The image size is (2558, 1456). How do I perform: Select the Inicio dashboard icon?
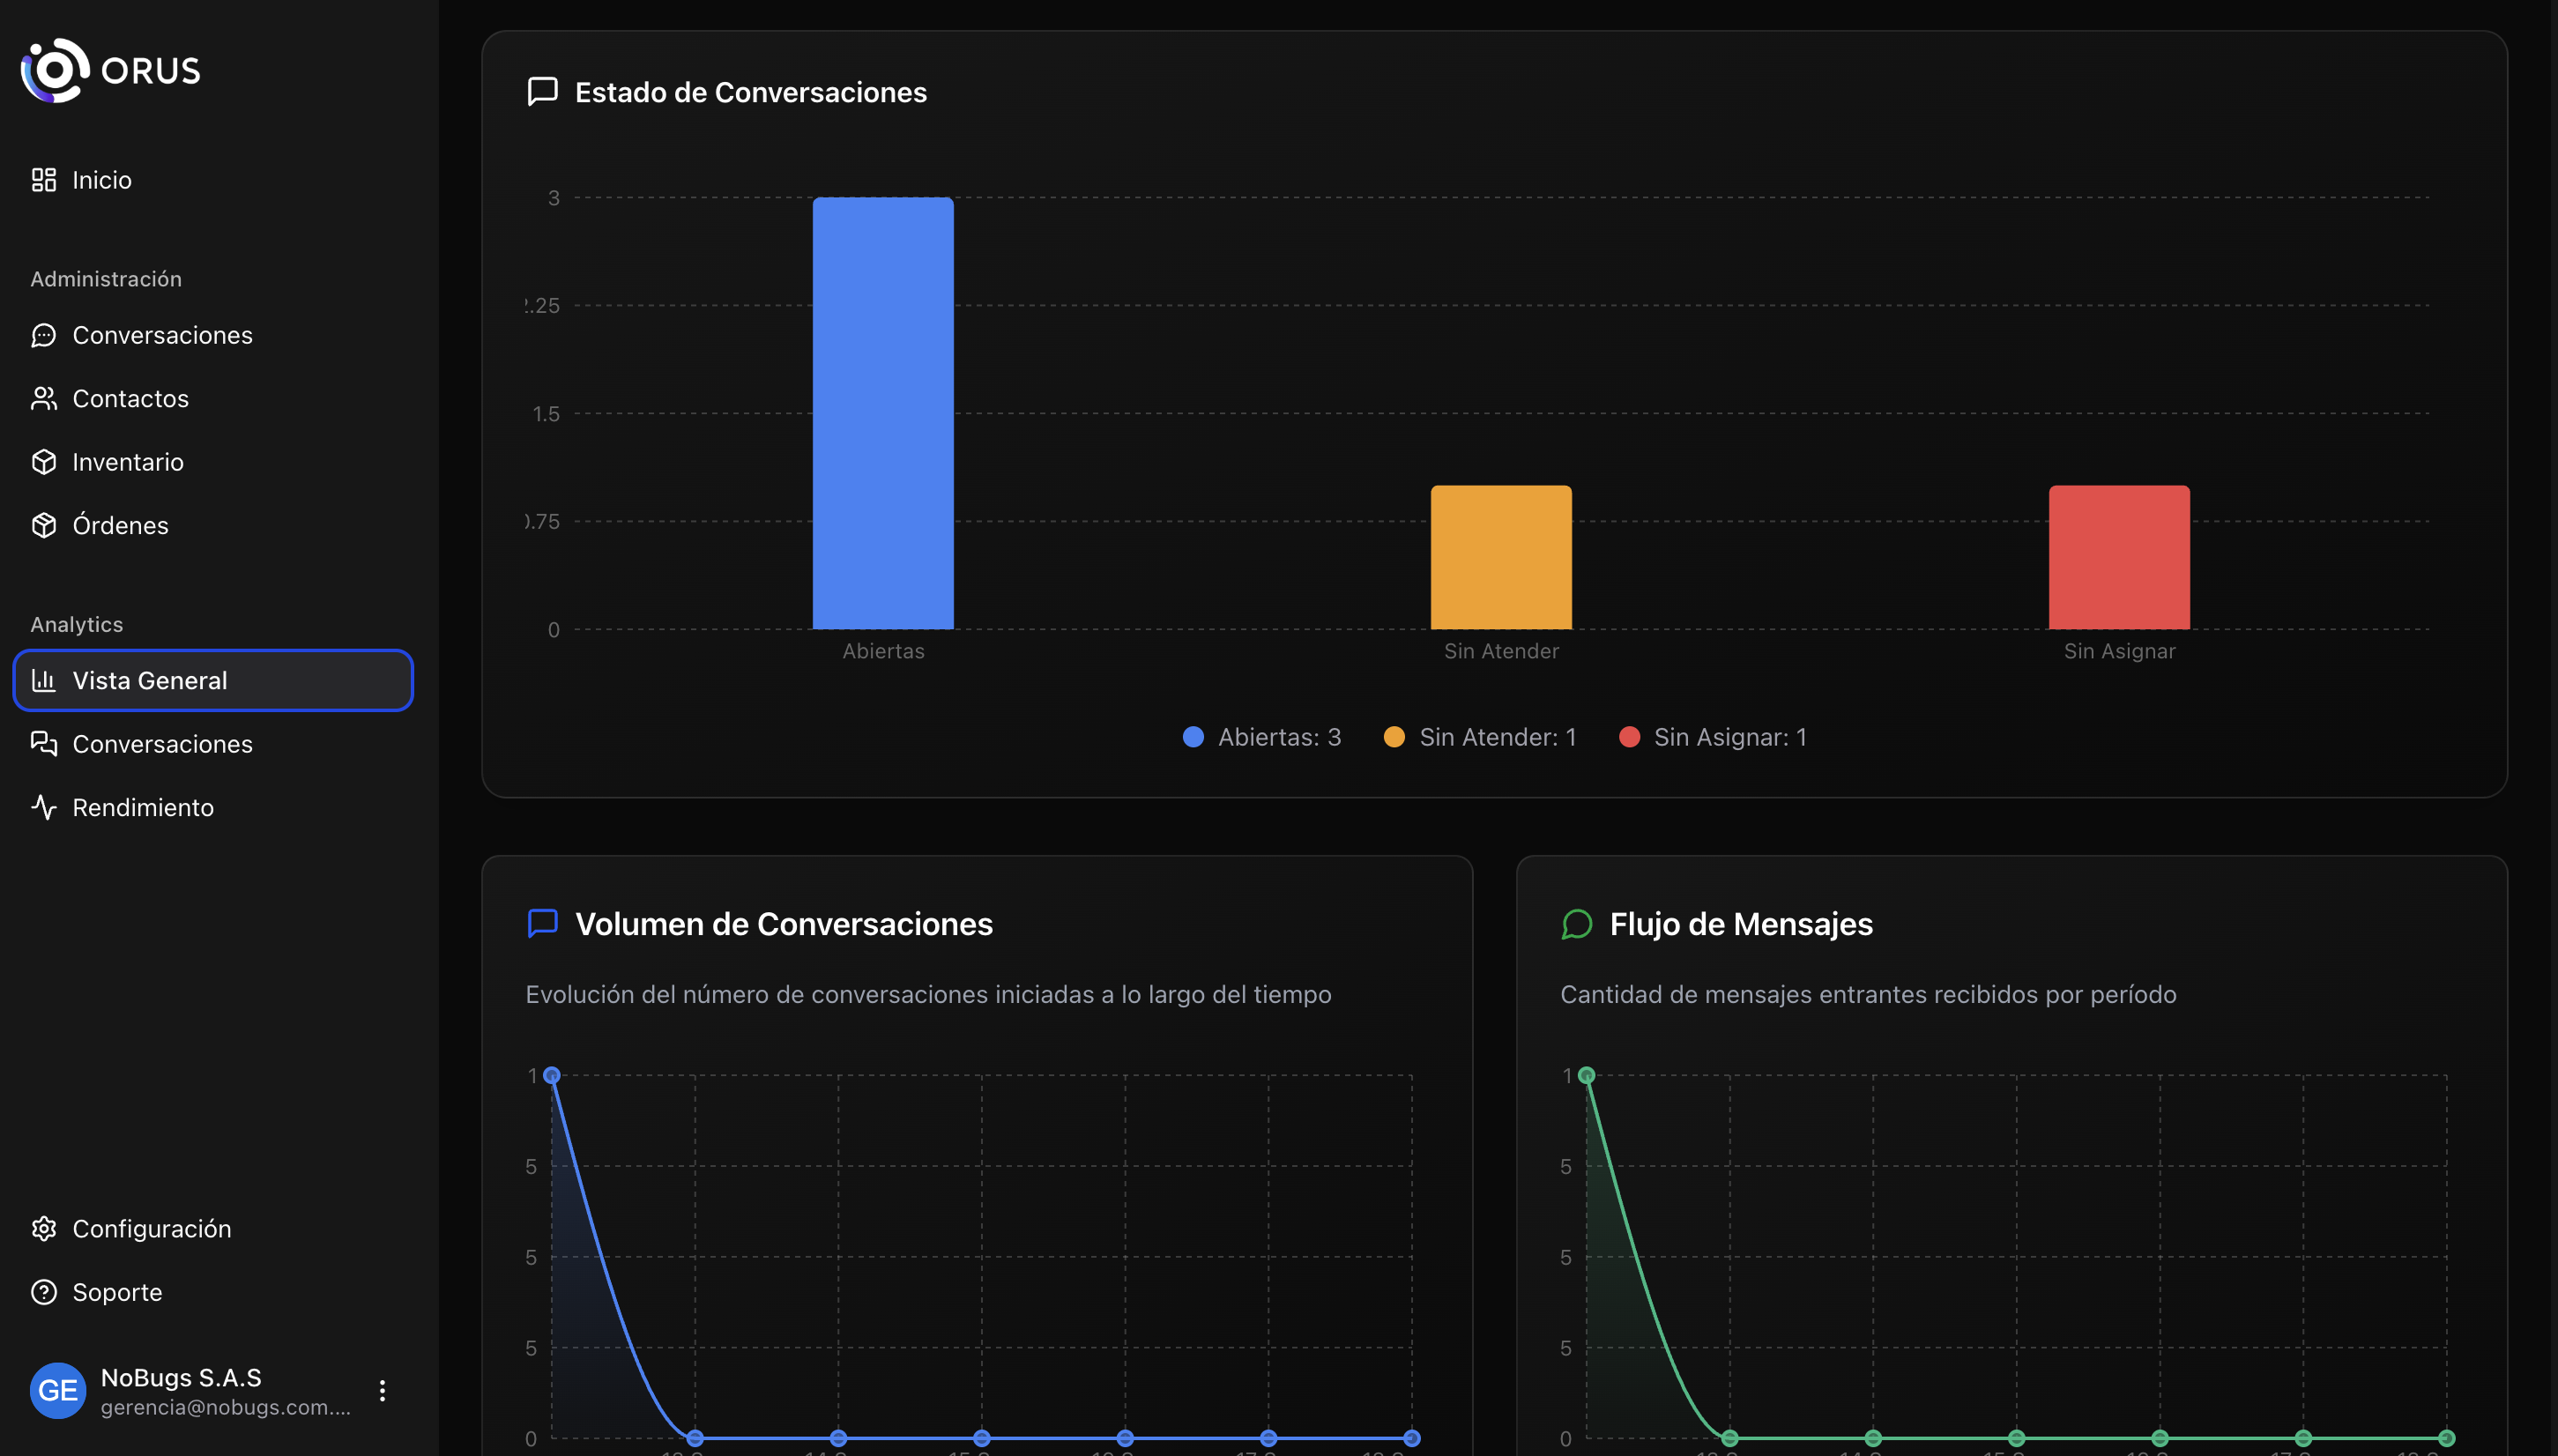tap(44, 179)
